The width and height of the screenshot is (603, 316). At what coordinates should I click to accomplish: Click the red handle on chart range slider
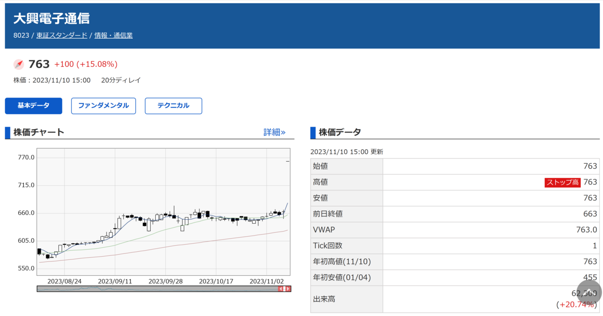click(284, 289)
